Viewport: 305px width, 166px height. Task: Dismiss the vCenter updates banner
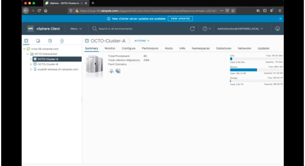click(x=280, y=18)
